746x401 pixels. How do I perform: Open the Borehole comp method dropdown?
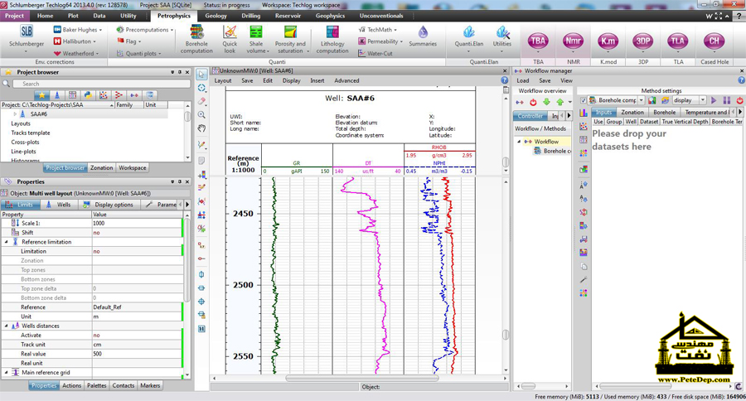pyautogui.click(x=641, y=100)
